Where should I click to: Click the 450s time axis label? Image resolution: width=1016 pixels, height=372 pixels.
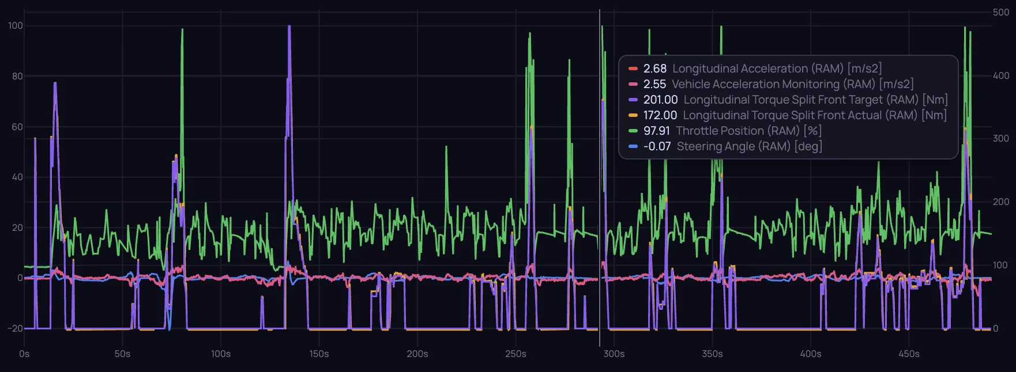click(x=909, y=354)
